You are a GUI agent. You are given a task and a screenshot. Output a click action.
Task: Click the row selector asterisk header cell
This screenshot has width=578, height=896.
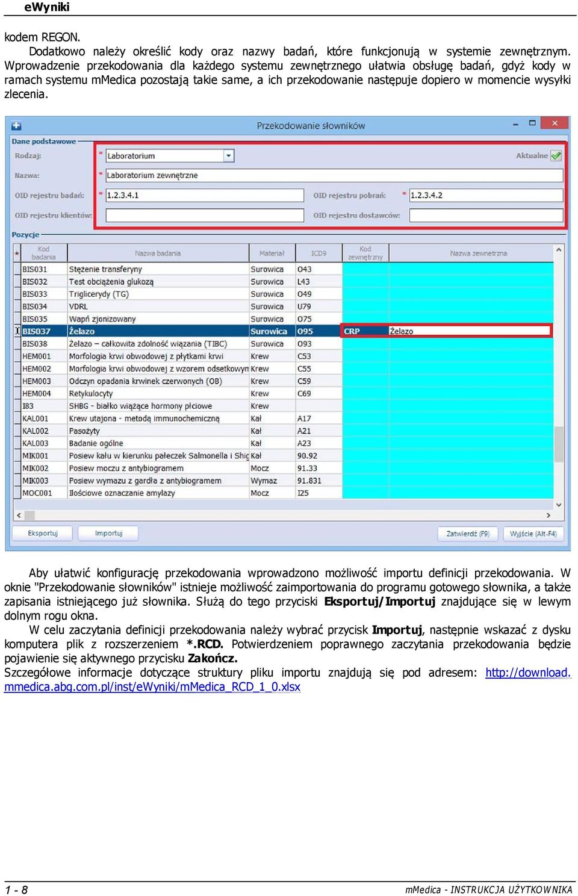[x=17, y=254]
